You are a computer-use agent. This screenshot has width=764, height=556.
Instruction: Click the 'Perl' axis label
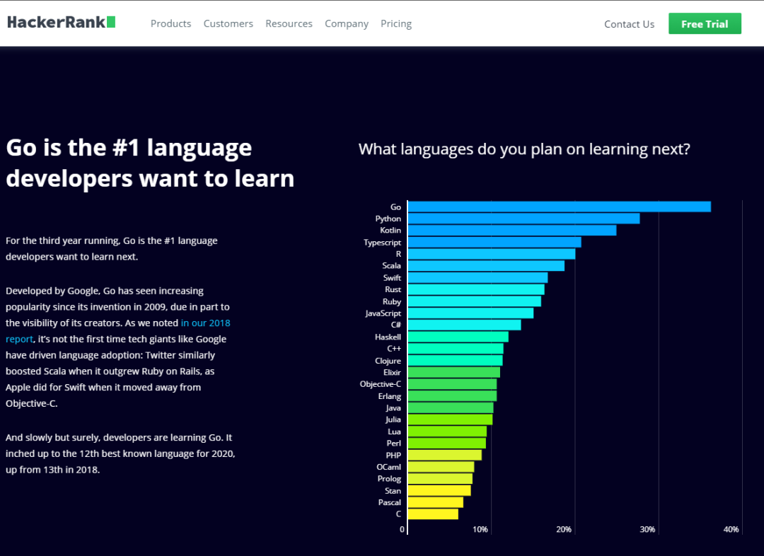394,443
